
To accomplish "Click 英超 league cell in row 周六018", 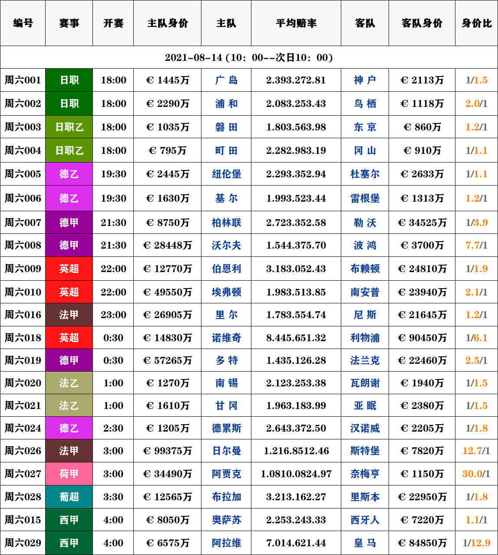I will (x=69, y=338).
